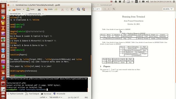Click the Print icon in gedit toolbar

click(x=39, y=9)
